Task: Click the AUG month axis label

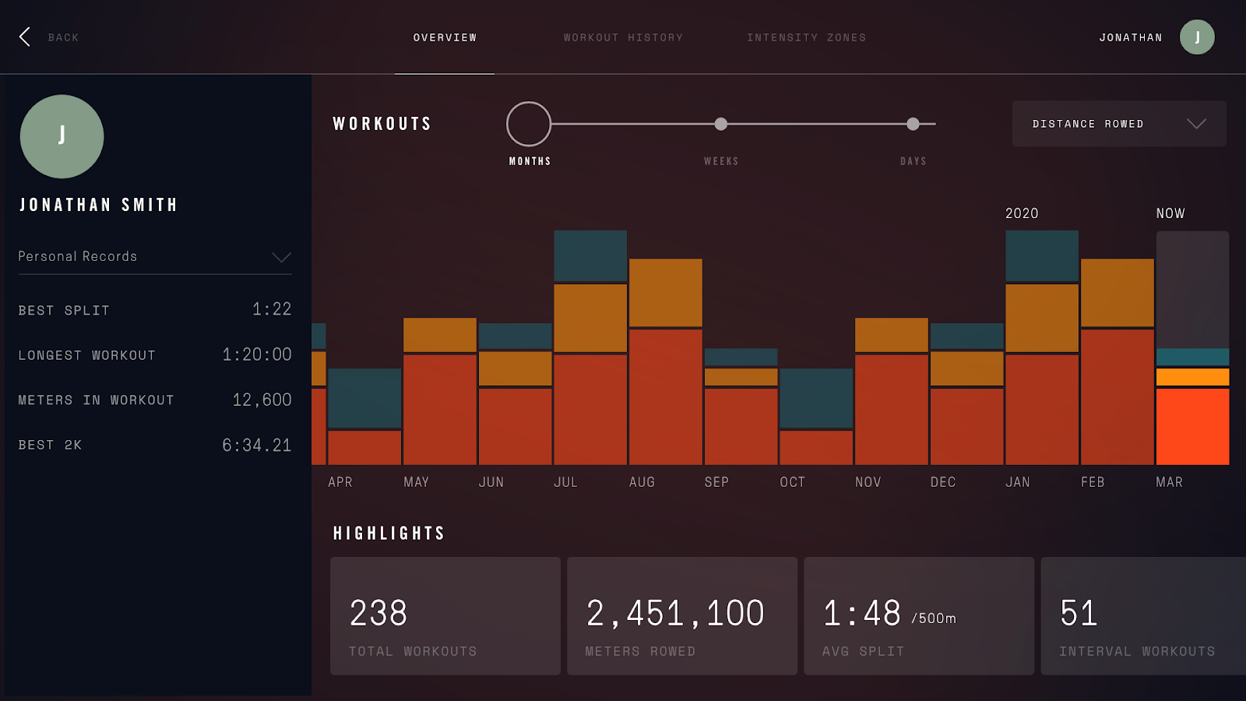Action: pos(642,482)
